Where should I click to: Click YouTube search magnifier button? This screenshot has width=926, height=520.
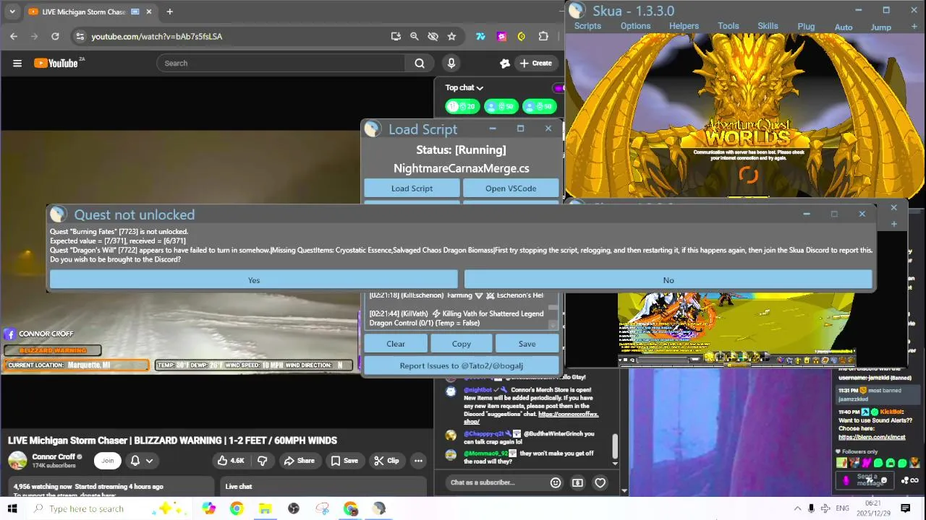420,63
